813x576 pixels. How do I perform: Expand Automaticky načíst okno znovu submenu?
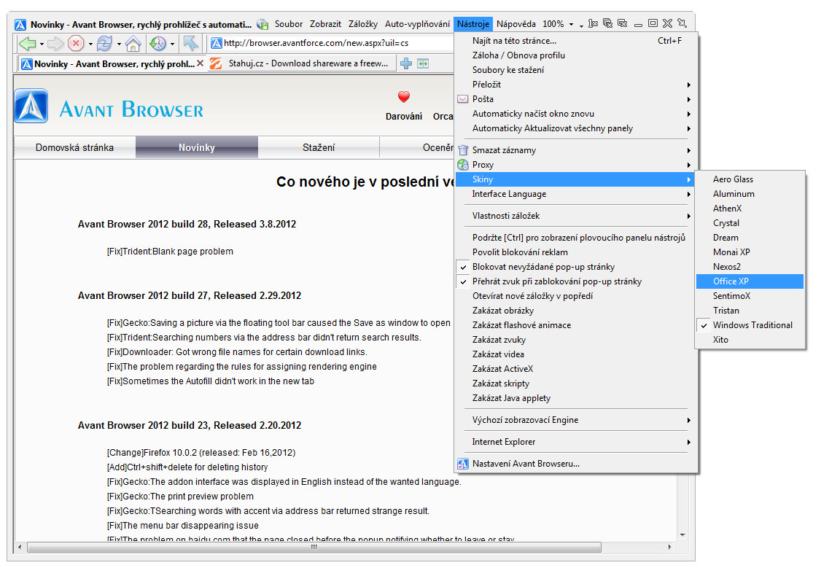[576, 114]
